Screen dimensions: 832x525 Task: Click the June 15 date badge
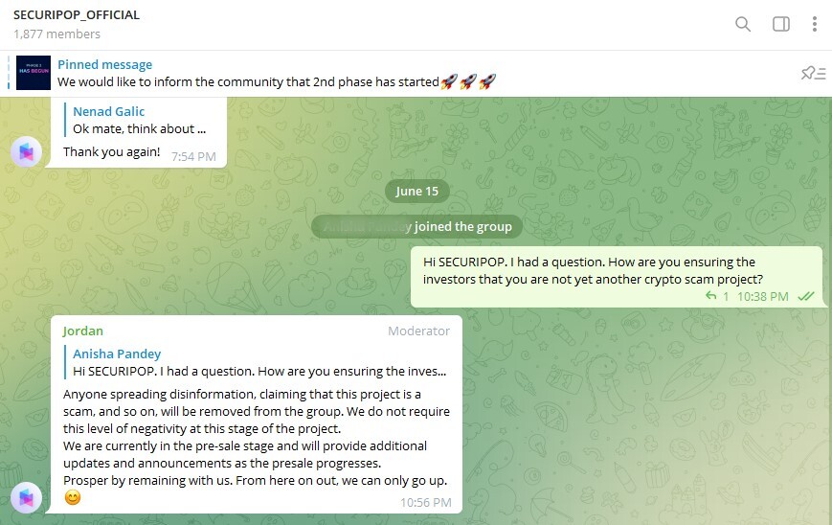417,191
